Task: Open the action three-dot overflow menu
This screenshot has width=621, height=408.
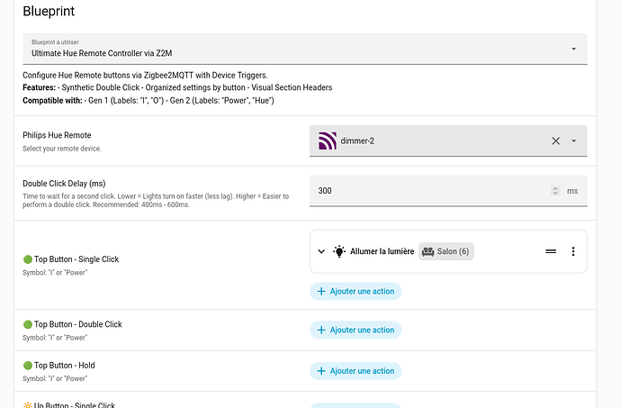Action: coord(572,251)
